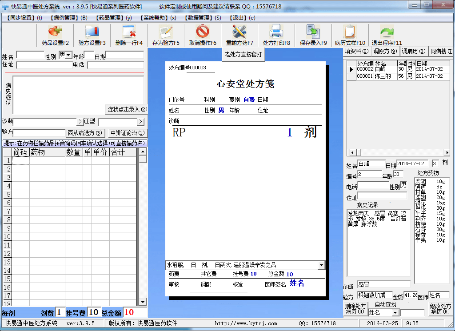Open 【退出】(e) menu
Screen dimensions: 455x331
[242, 18]
